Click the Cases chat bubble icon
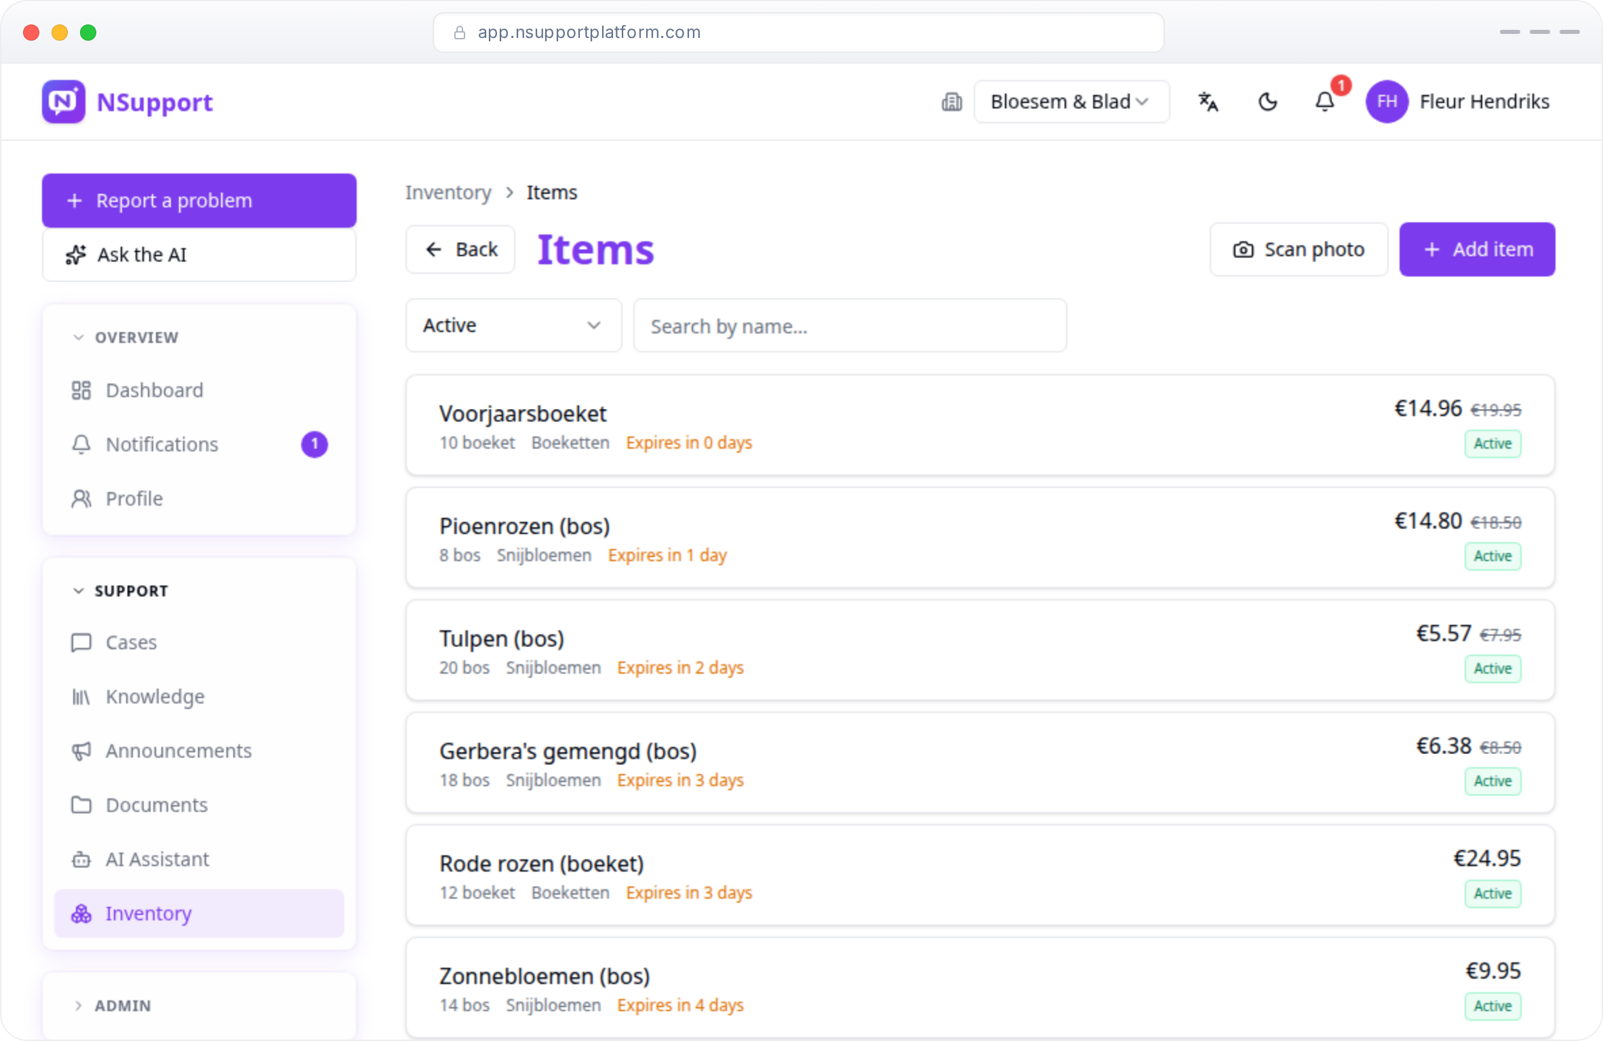The image size is (1603, 1041). pos(81,642)
